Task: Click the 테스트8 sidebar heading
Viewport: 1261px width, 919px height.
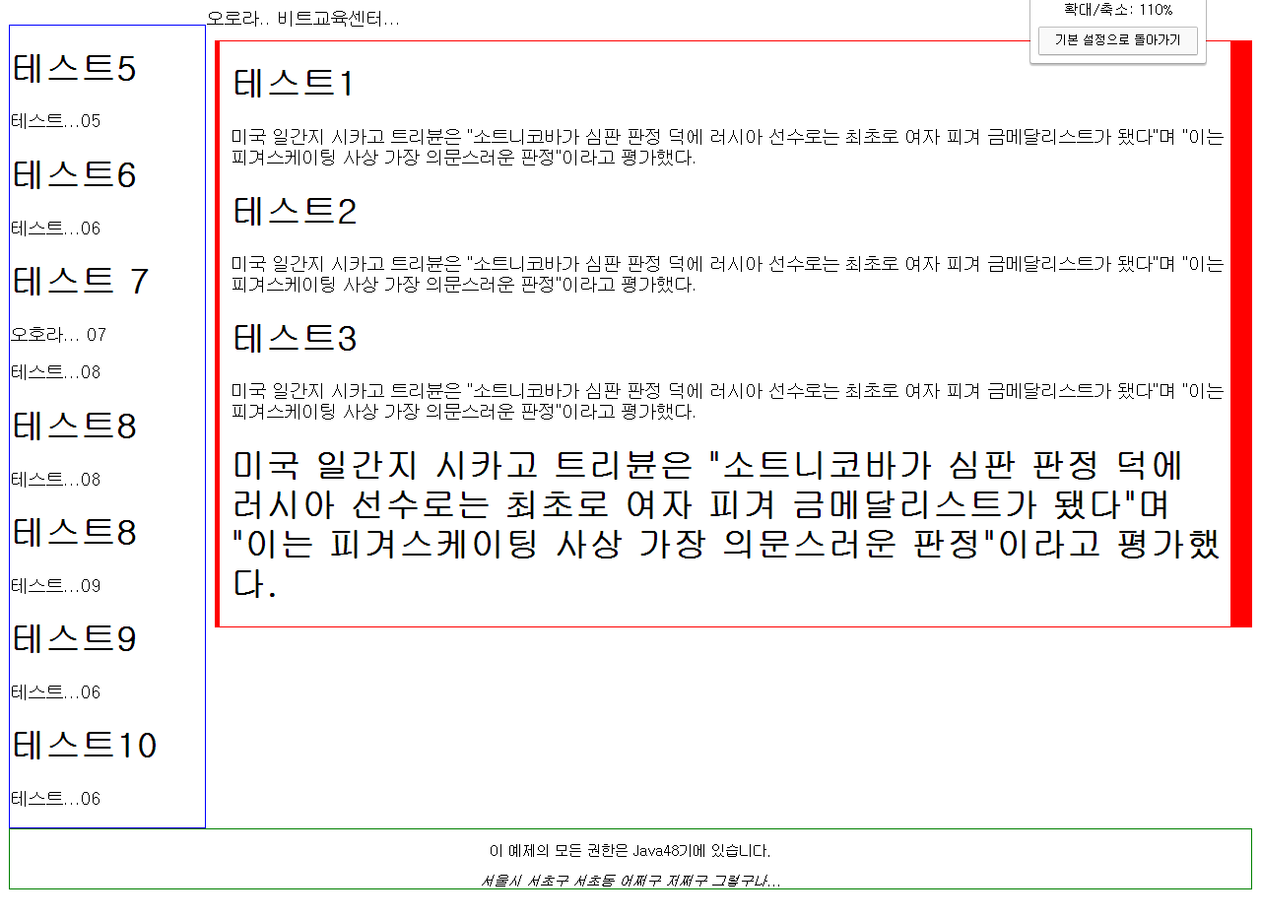Action: pyautogui.click(x=74, y=426)
